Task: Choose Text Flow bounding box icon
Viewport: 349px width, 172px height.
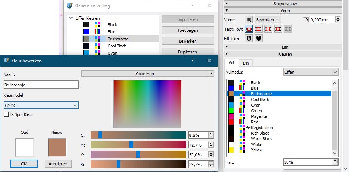Action: 268,29
